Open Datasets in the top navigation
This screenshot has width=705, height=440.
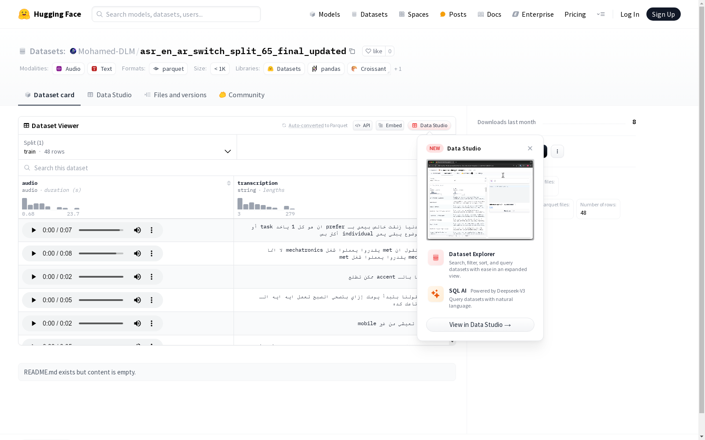point(369,15)
